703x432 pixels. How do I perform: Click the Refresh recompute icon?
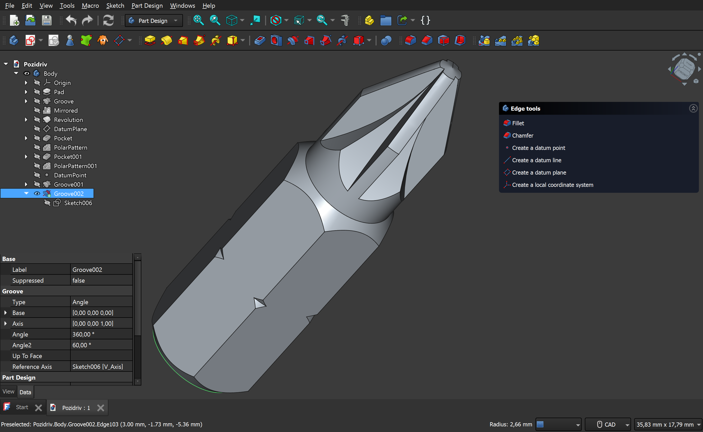pos(108,20)
